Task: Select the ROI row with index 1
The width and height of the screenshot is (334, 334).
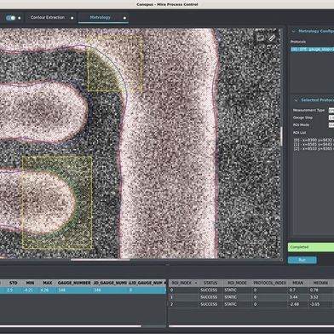Action: (x=251, y=297)
